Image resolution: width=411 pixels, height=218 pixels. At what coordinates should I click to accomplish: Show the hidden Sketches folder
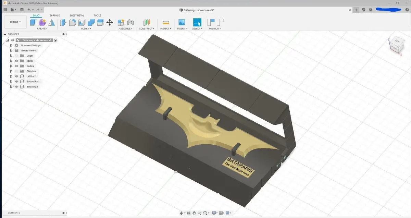coord(16,71)
